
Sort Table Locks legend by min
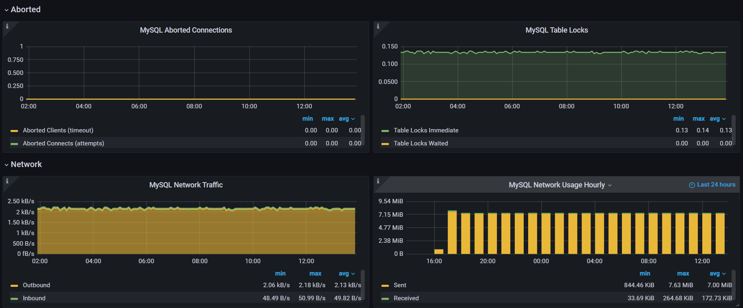pos(679,119)
